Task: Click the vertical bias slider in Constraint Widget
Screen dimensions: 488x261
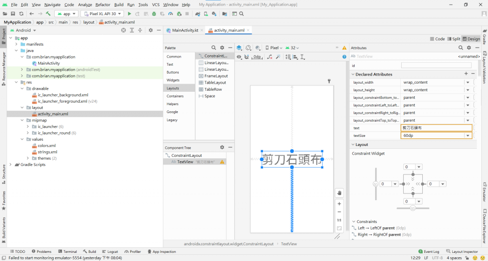Action: [x=376, y=184]
